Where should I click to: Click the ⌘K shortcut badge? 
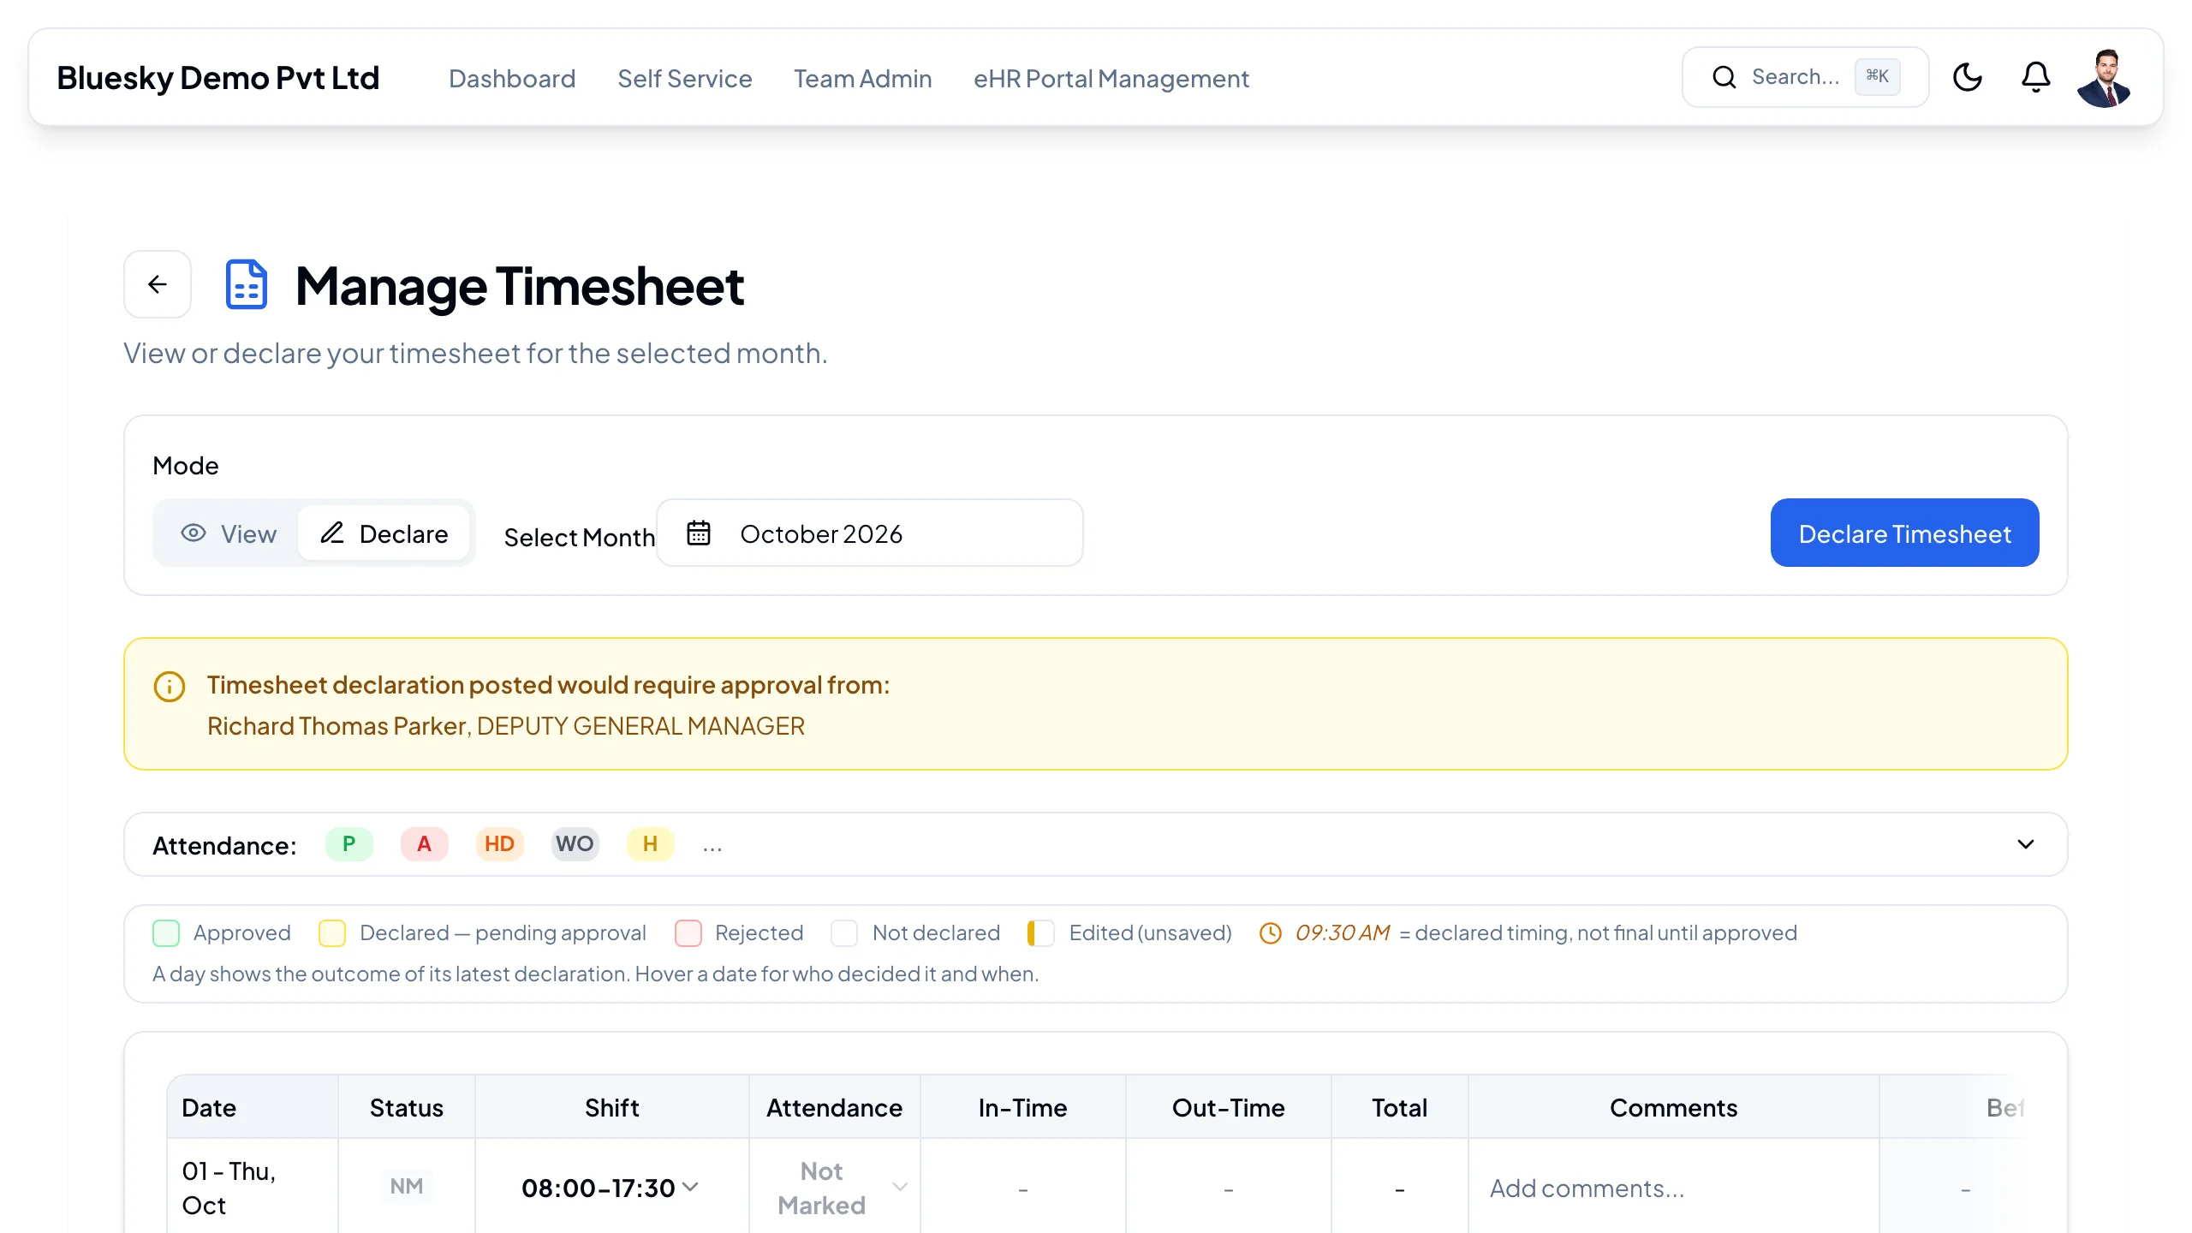point(1877,76)
